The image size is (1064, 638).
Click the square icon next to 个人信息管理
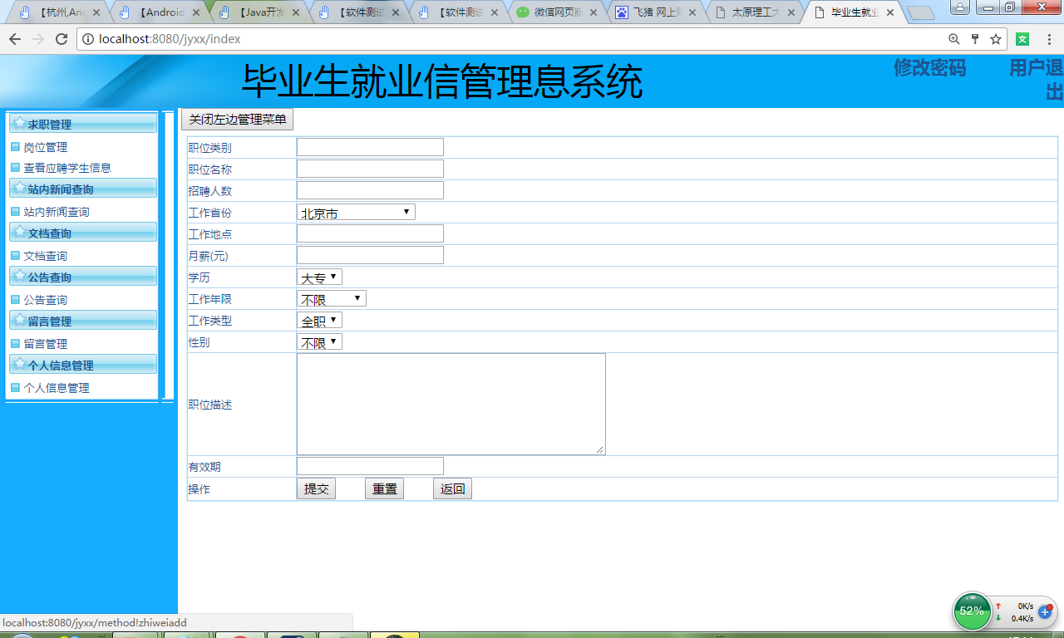click(x=13, y=386)
